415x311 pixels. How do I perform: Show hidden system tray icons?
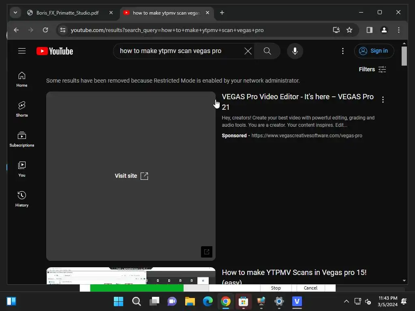(x=346, y=301)
